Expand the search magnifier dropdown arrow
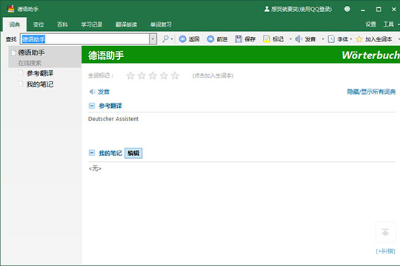The width and height of the screenshot is (400, 266). [x=172, y=39]
